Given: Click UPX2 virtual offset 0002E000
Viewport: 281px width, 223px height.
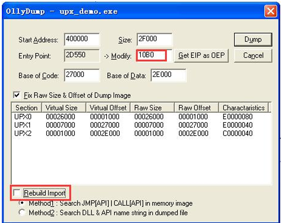Looking at the screenshot, I should point(105,133).
